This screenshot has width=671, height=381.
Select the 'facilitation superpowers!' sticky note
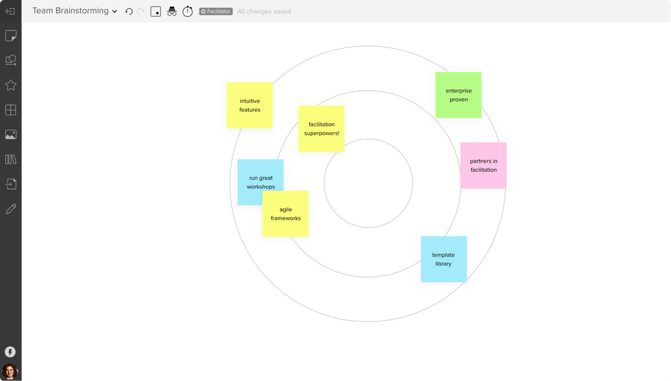click(x=321, y=129)
